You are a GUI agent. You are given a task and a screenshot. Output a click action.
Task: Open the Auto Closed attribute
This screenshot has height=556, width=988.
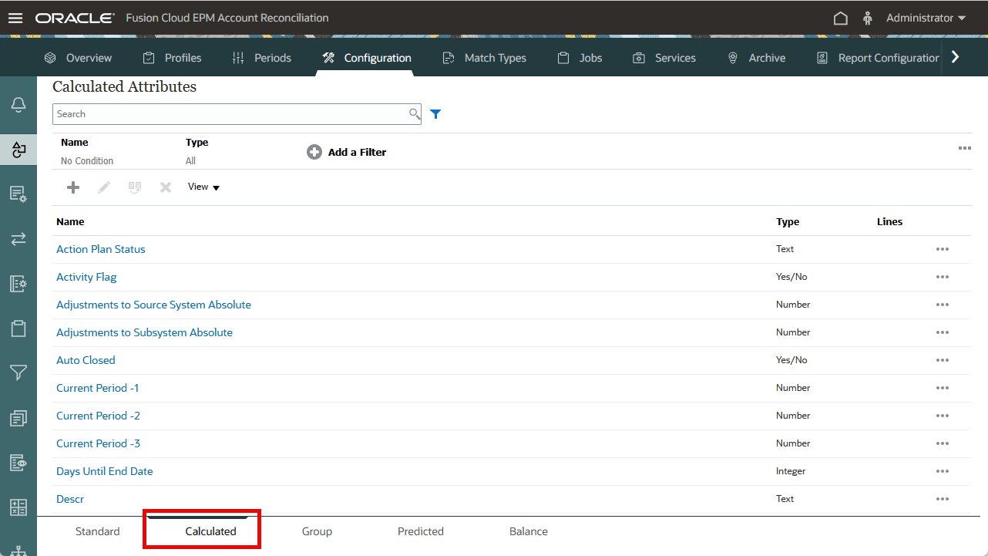86,360
